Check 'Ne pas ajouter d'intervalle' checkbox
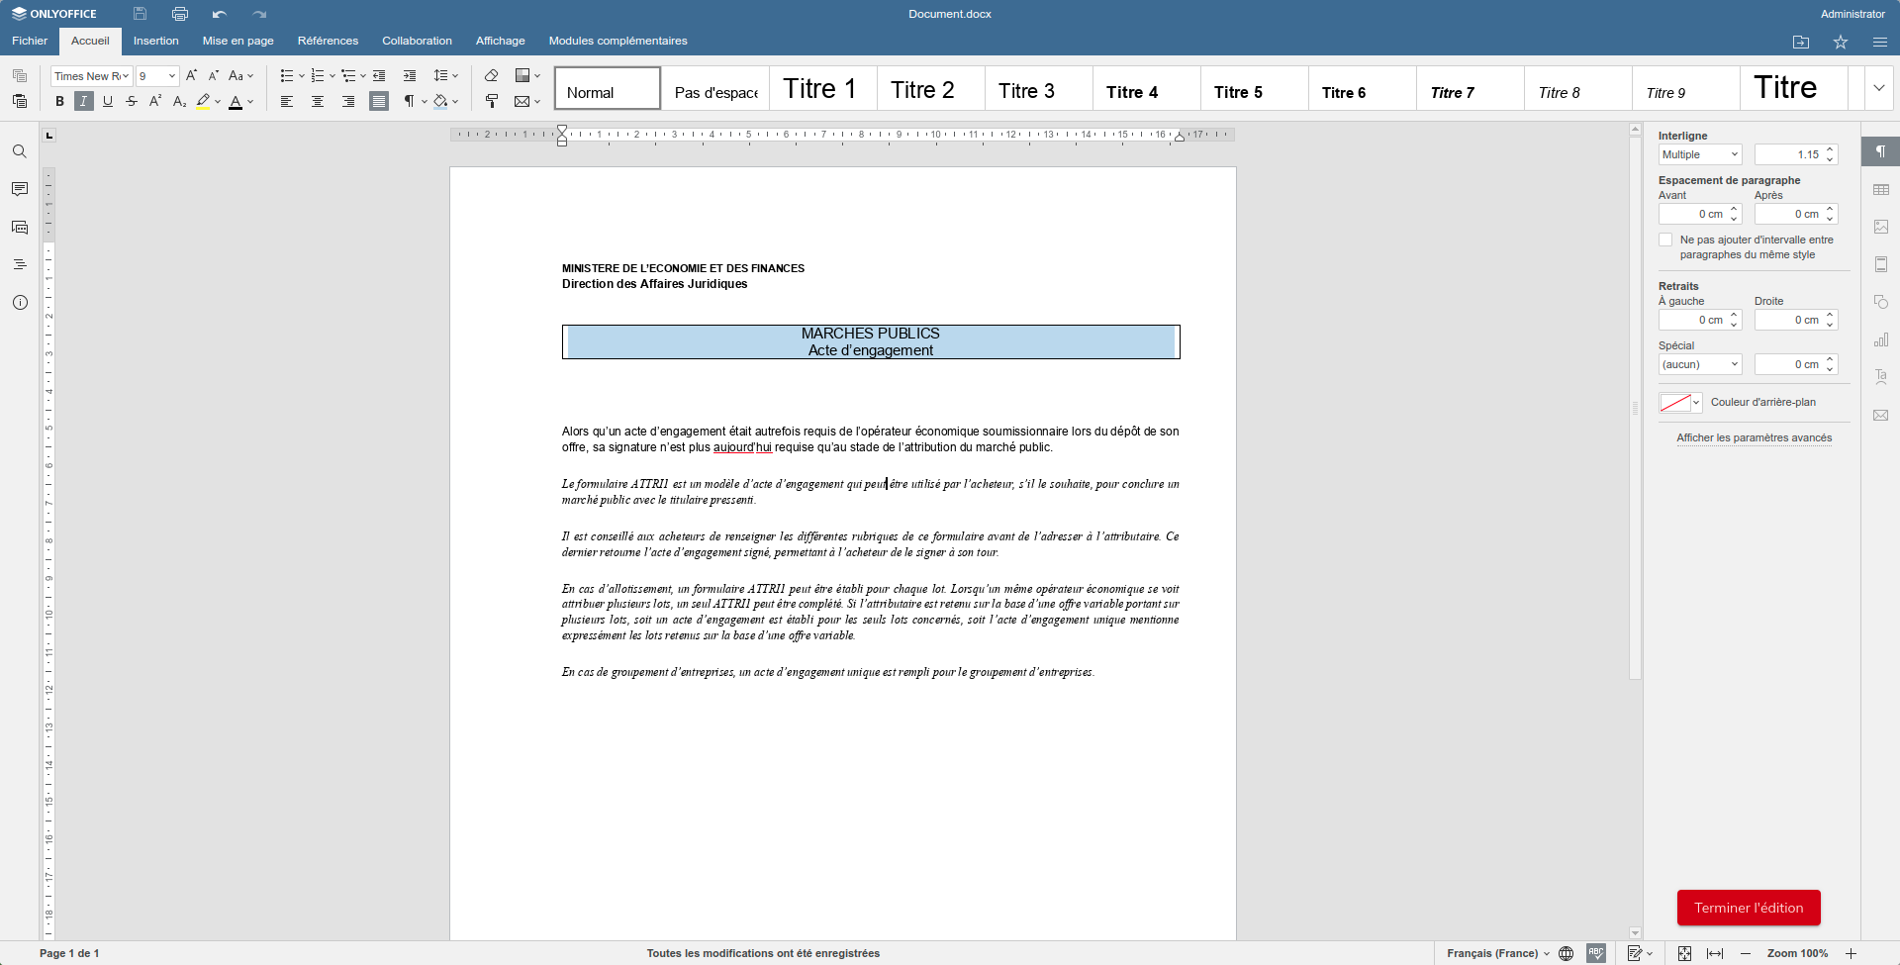Screen dimensions: 1900x965 coord(1665,240)
